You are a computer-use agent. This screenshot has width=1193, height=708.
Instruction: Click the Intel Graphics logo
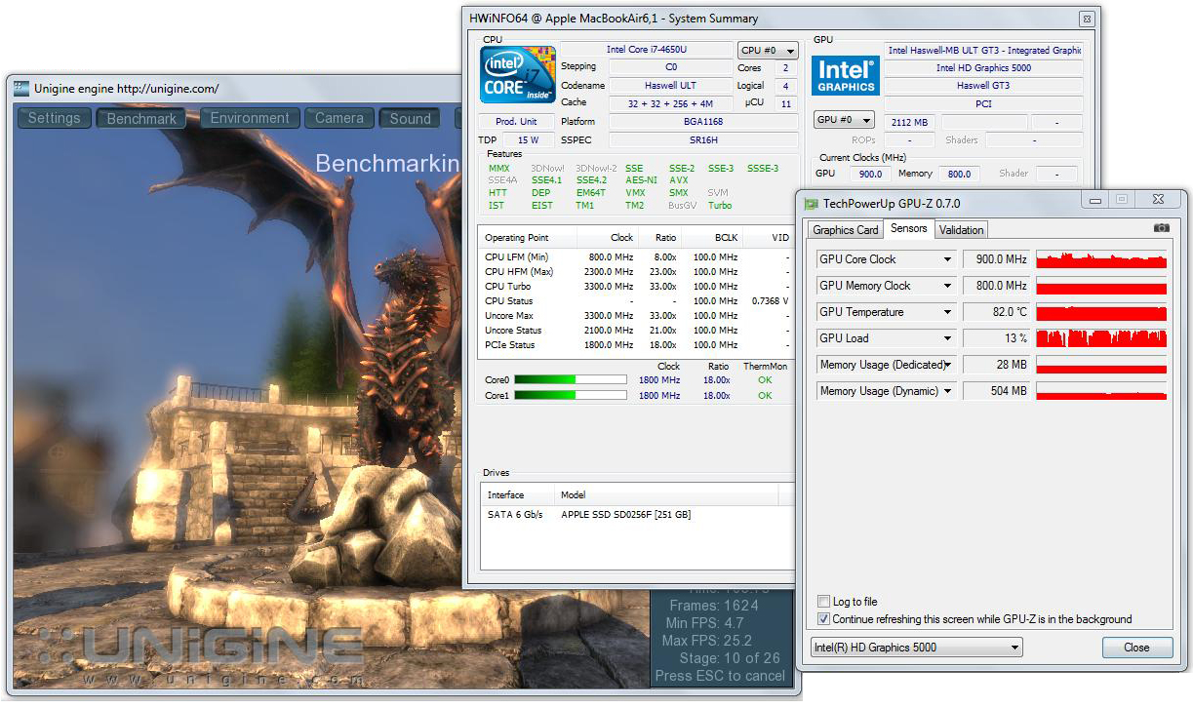846,76
